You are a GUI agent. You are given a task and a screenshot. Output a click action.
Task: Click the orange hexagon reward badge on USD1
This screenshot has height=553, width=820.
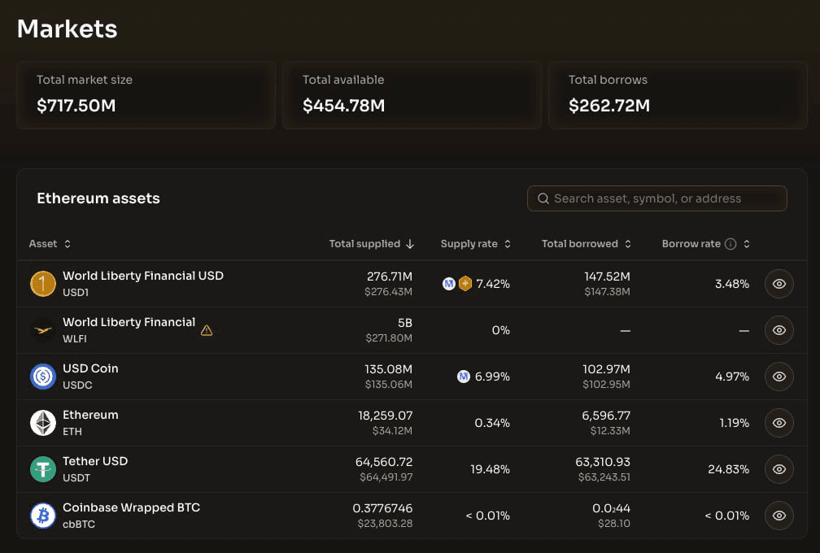point(465,284)
